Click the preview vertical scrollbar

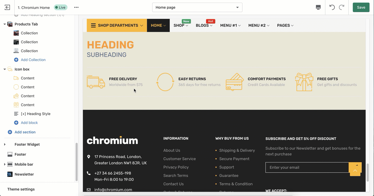368,172
